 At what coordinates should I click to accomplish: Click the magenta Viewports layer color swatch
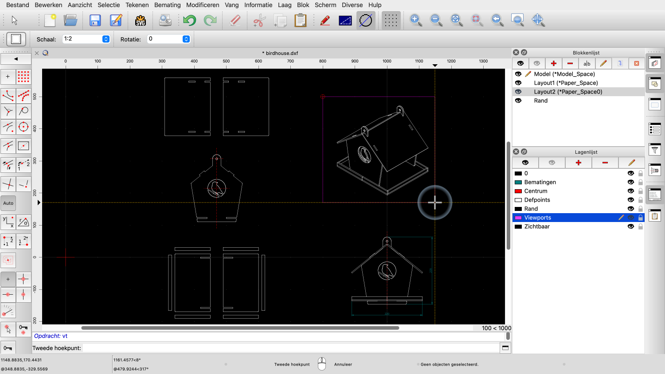pos(518,218)
